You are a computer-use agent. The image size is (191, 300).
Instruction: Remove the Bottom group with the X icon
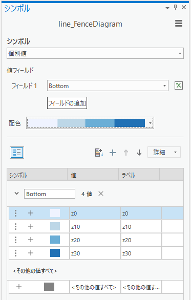(x=101, y=194)
